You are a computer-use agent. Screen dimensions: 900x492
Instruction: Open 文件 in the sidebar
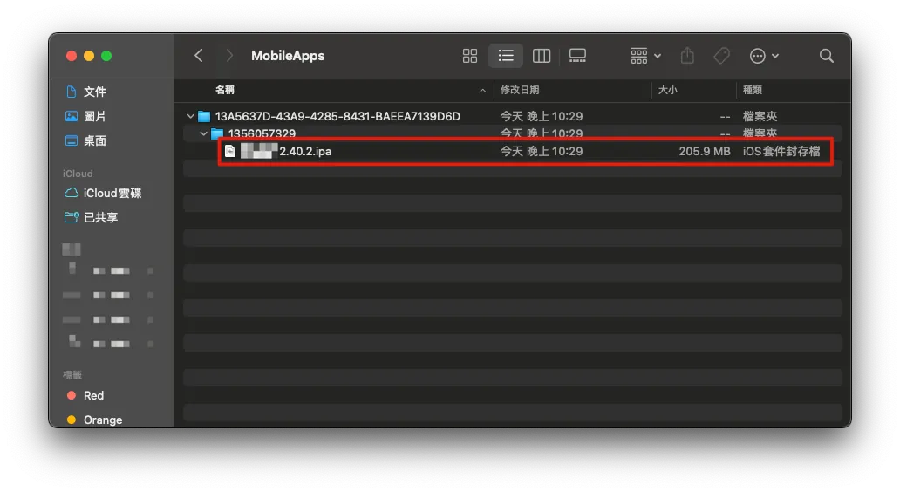[x=94, y=92]
